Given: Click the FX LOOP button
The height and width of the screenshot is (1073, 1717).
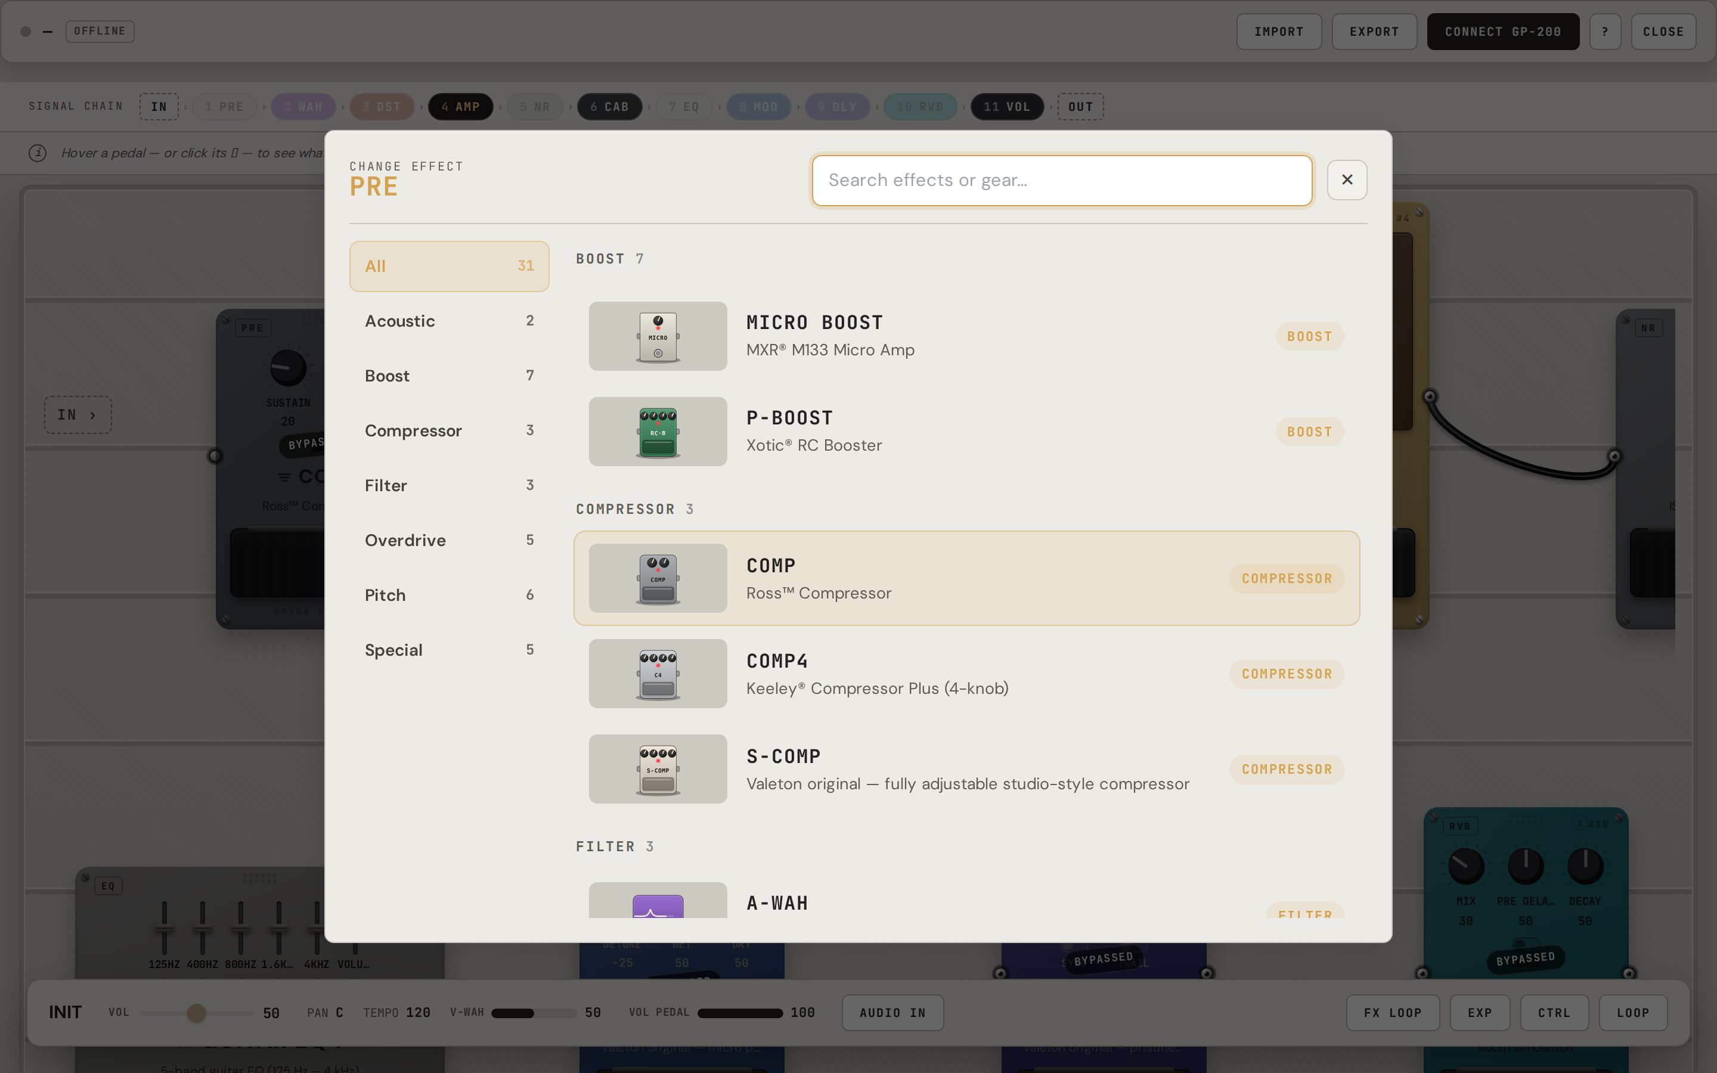Looking at the screenshot, I should coord(1393,1013).
